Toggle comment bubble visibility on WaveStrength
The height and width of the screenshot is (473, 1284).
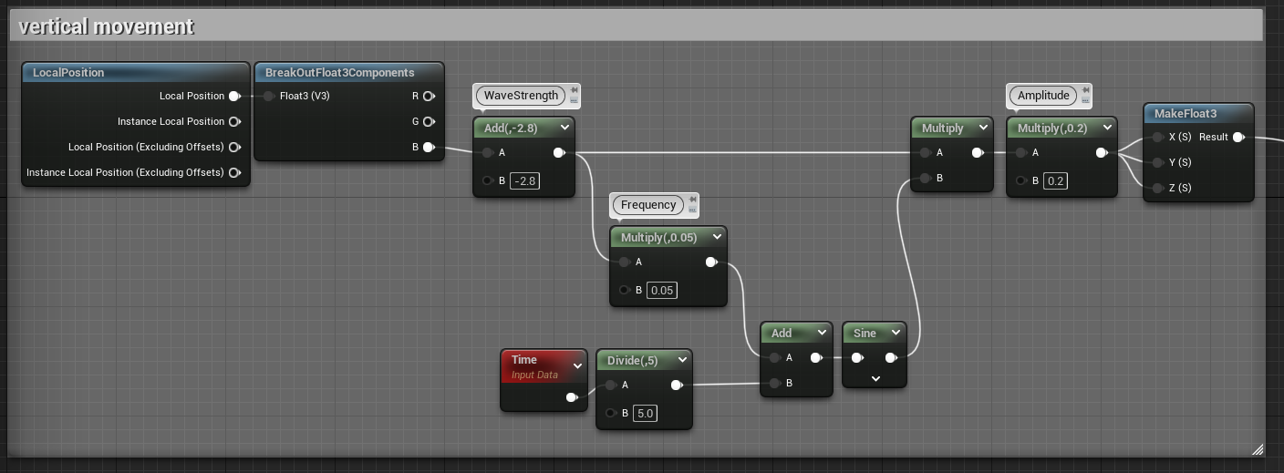coord(574,100)
